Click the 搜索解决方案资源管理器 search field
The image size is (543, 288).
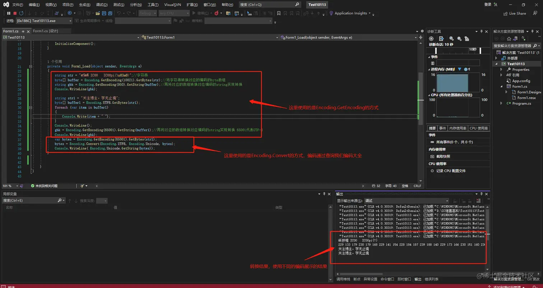click(516, 46)
